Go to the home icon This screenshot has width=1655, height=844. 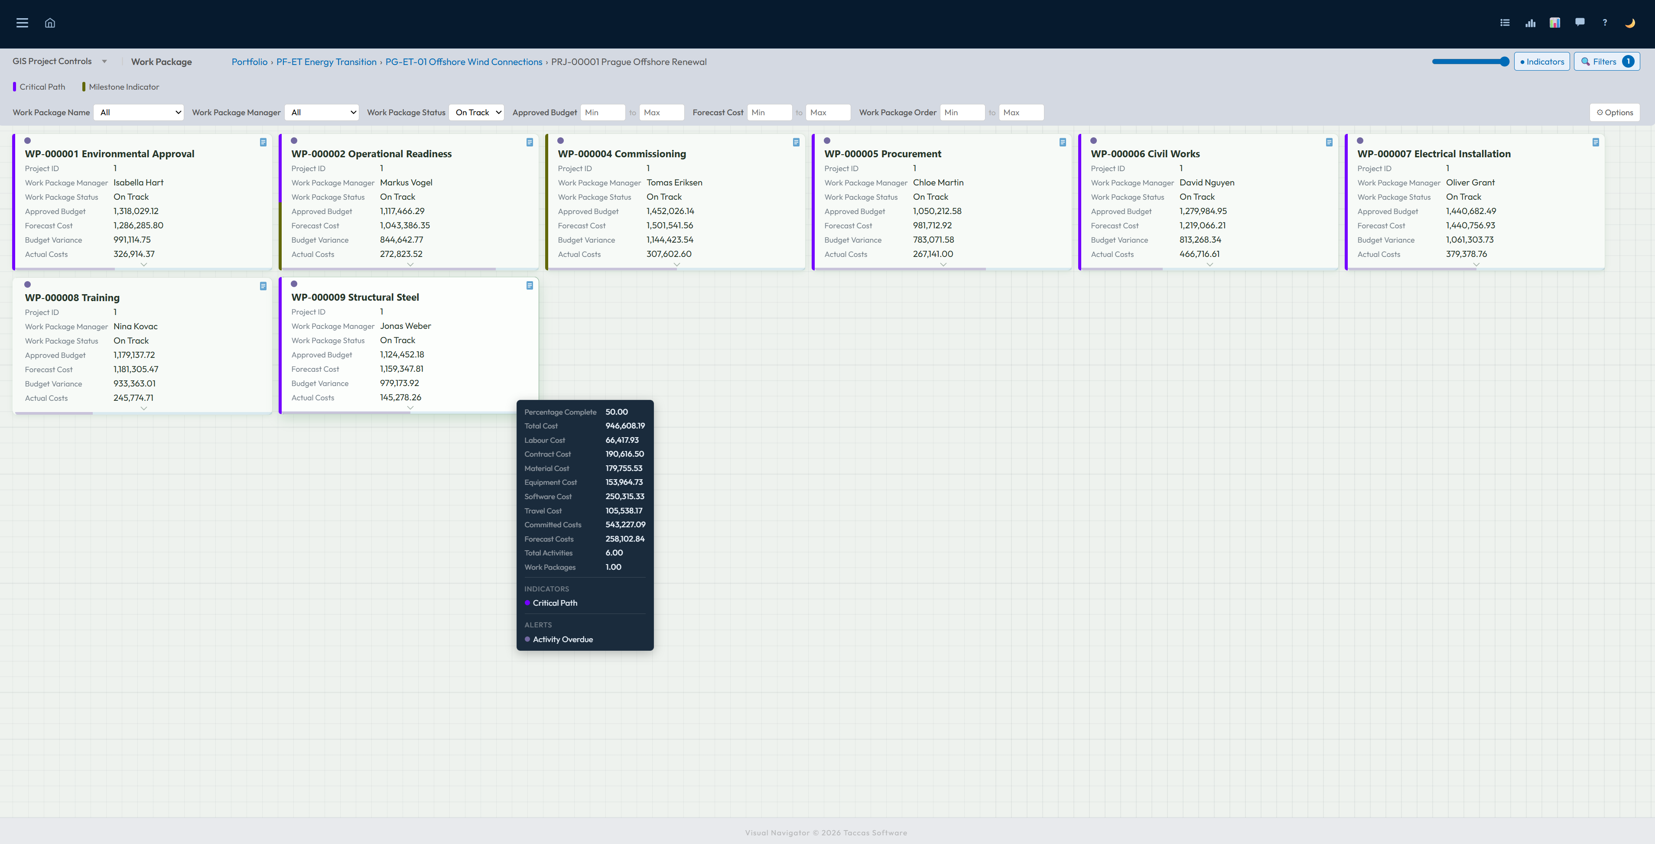point(50,23)
